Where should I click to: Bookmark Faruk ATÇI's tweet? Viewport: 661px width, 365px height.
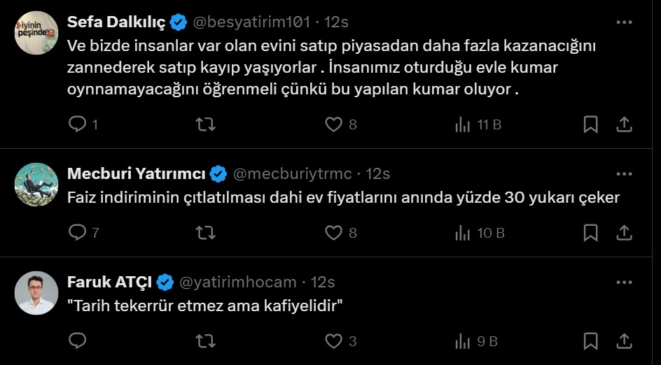click(590, 341)
